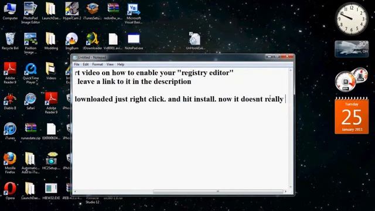375x211 pixels.
Task: Select the LaunchDae folder beside Opera
Action: (30, 191)
